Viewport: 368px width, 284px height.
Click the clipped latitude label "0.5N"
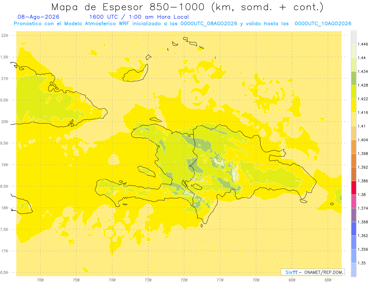(4, 100)
